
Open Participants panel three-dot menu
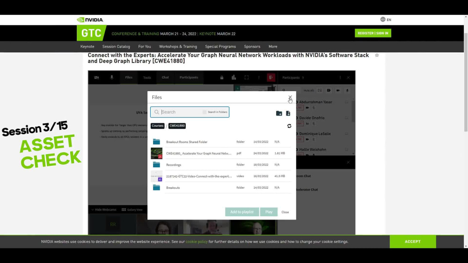(340, 78)
